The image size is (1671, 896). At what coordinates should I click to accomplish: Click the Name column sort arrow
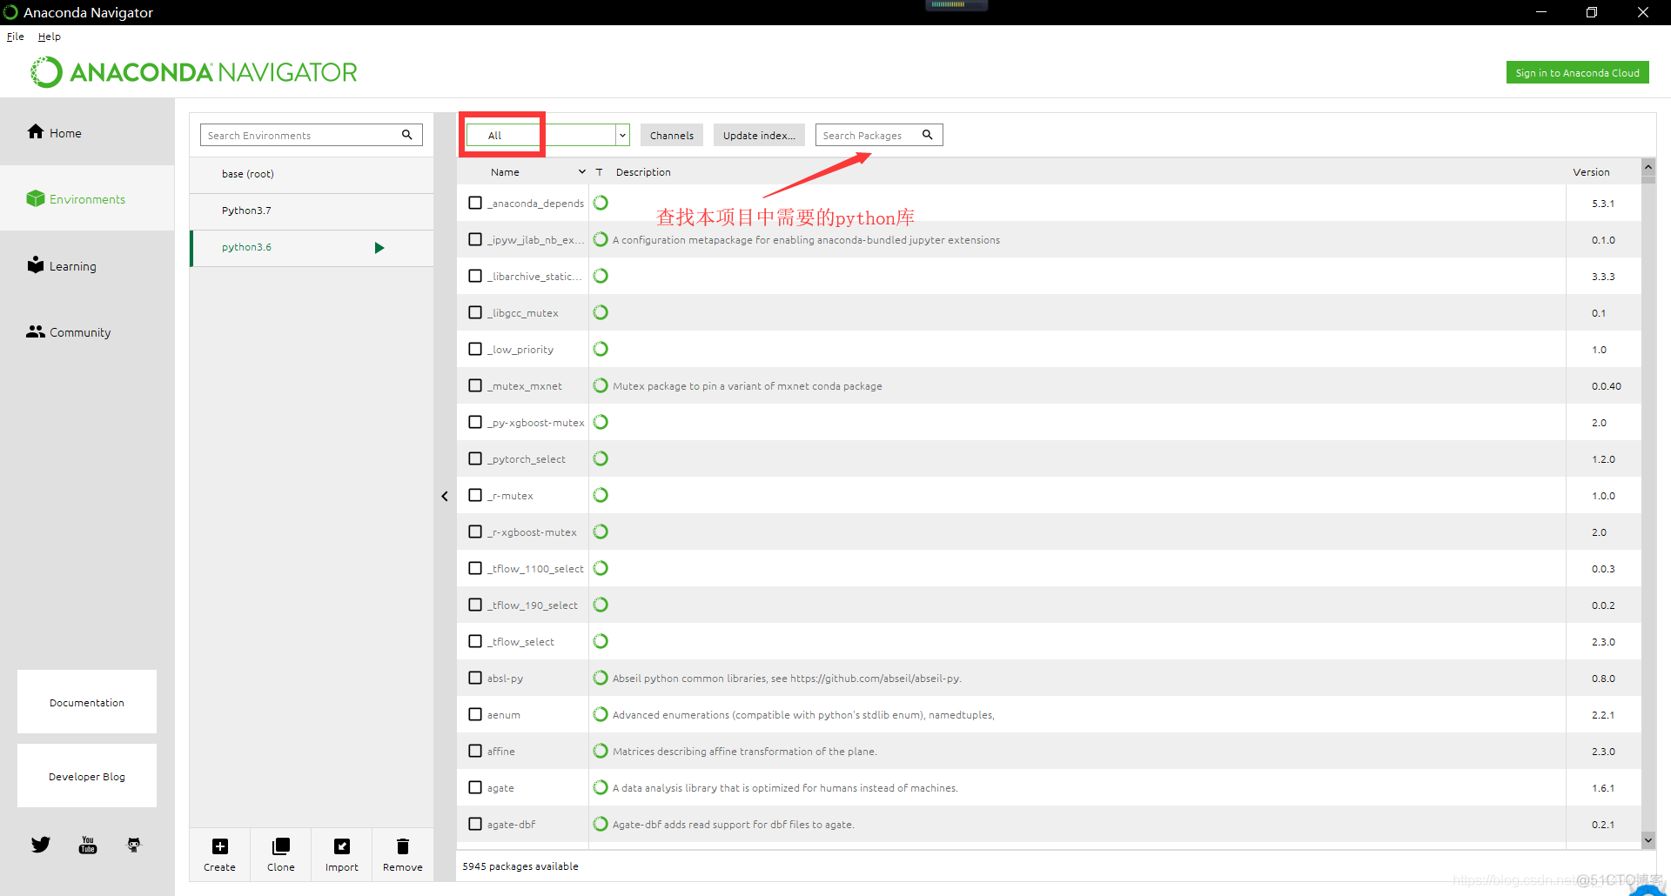point(582,172)
